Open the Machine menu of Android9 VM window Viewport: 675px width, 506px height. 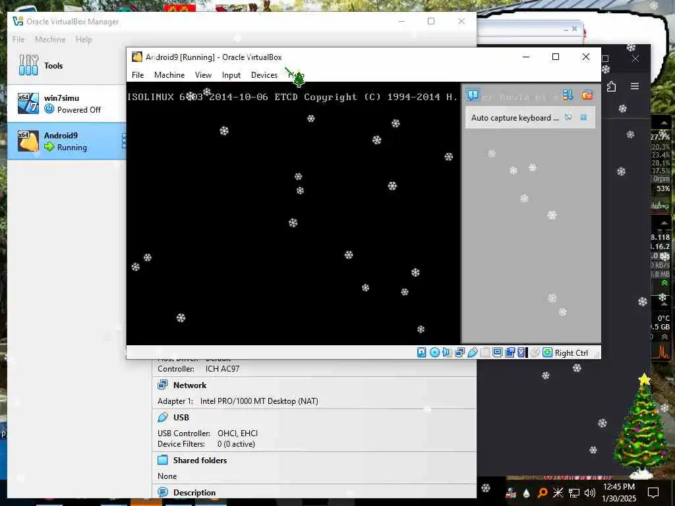pos(169,75)
